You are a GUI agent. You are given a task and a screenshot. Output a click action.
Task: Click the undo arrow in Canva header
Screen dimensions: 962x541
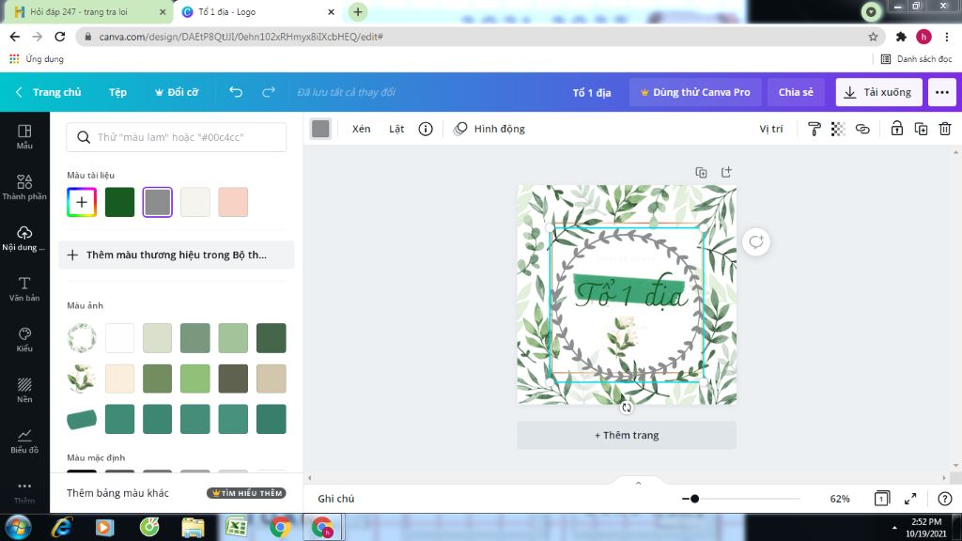tap(236, 92)
